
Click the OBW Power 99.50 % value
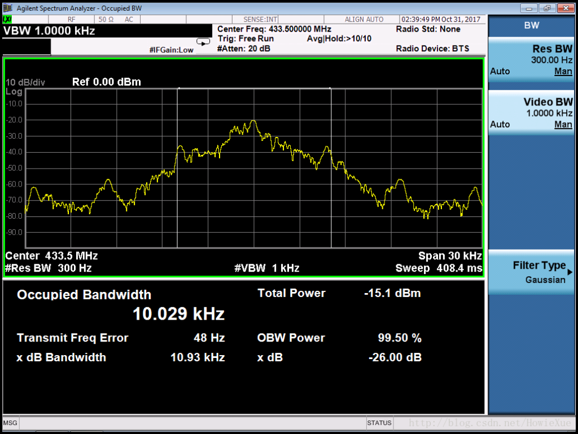[400, 338]
